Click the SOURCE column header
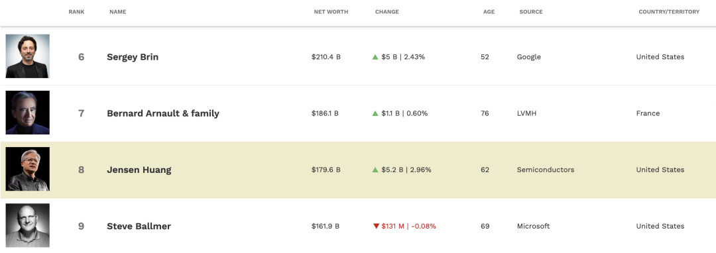 pyautogui.click(x=531, y=12)
